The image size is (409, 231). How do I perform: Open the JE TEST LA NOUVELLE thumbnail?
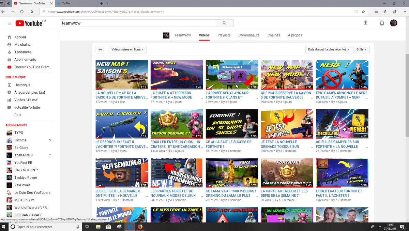point(287,124)
